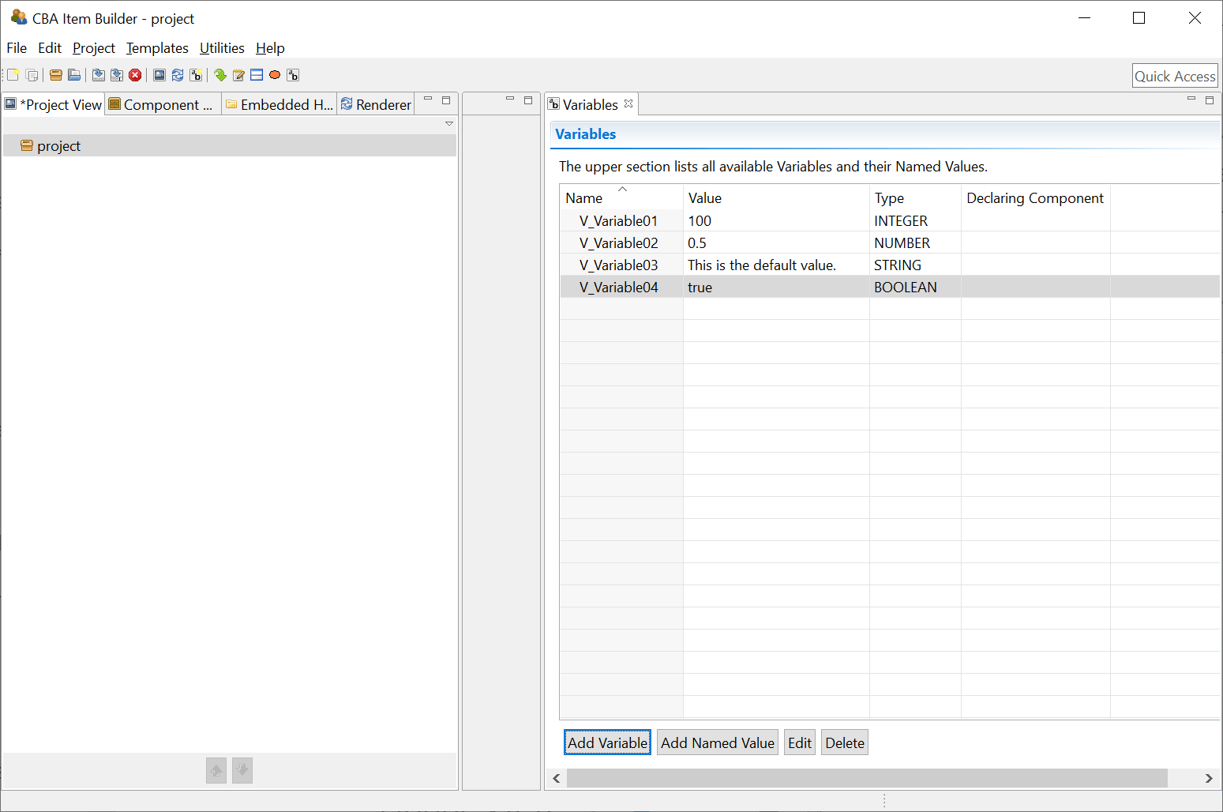This screenshot has width=1223, height=812.
Task: Click the Value column header
Action: [x=776, y=198]
